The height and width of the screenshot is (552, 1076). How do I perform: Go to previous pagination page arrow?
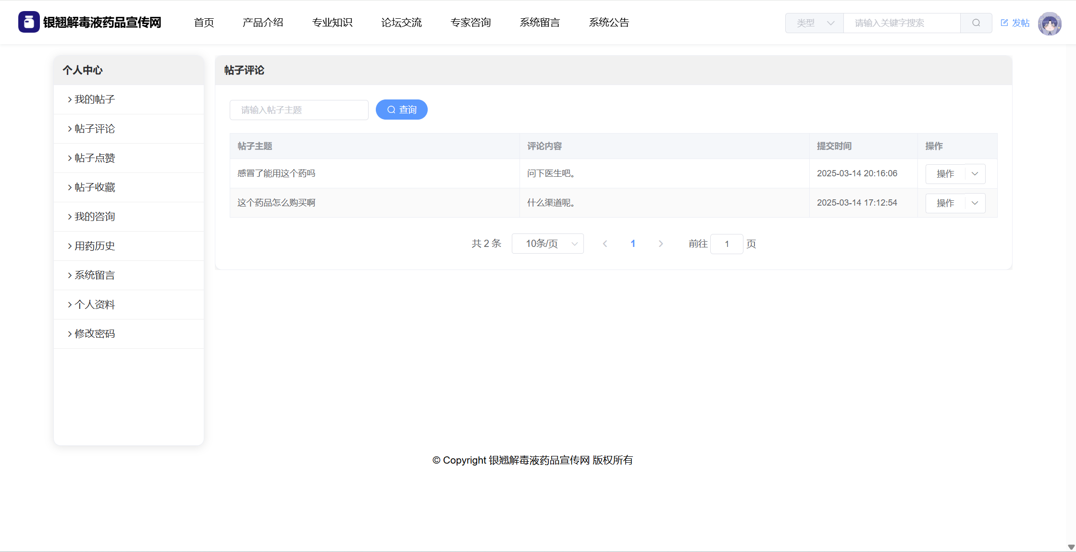click(x=605, y=244)
